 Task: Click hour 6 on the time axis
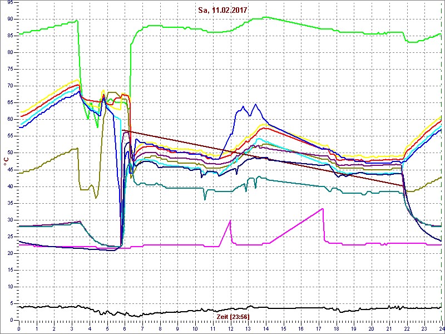tap(125, 328)
